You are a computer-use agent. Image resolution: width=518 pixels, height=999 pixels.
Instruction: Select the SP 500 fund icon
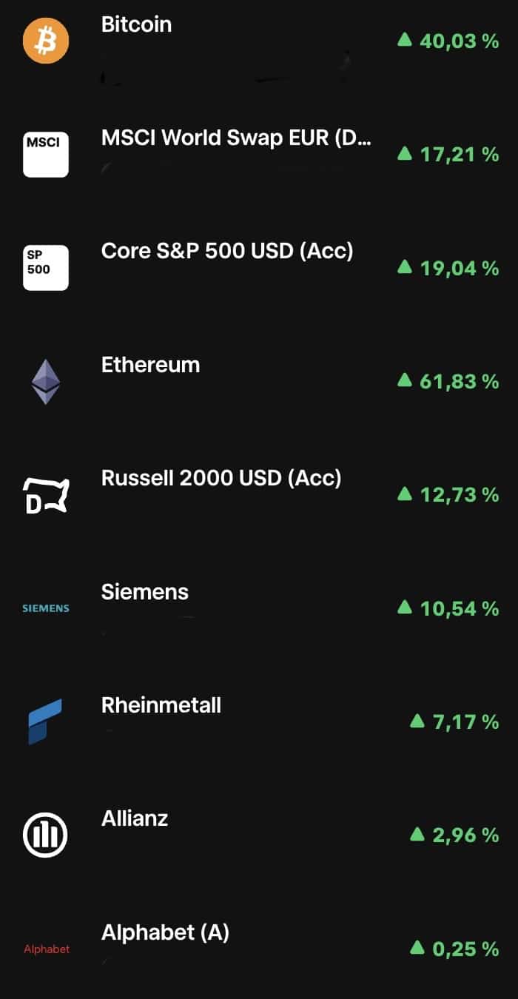pos(46,267)
